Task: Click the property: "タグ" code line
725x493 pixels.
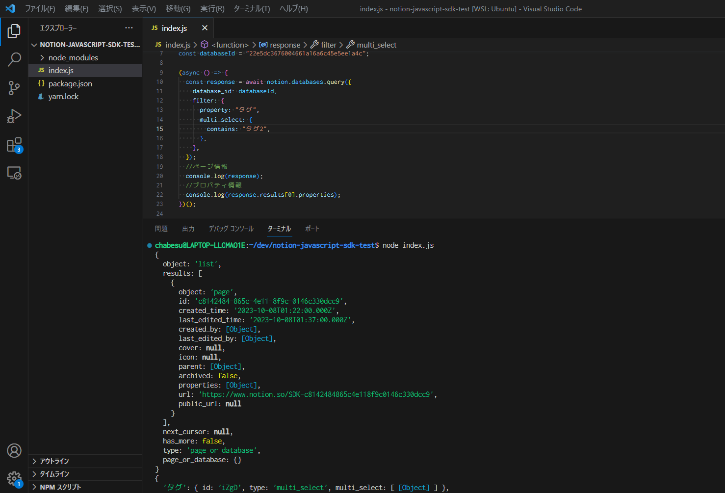Action: tap(230, 110)
